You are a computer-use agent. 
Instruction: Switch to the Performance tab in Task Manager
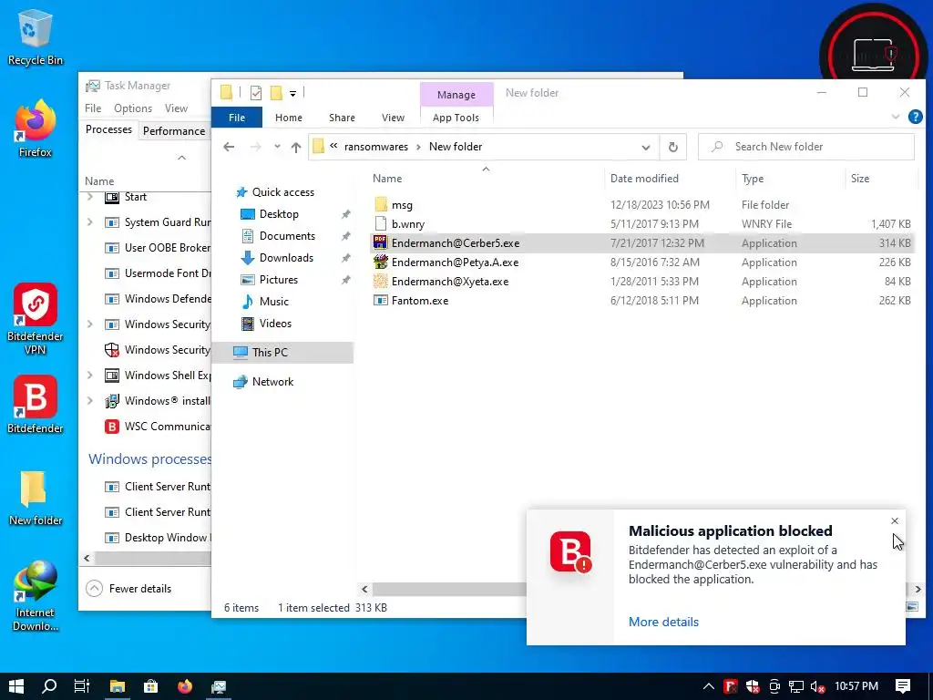(174, 130)
